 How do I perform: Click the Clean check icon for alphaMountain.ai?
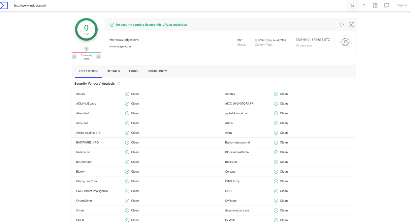click(276, 113)
